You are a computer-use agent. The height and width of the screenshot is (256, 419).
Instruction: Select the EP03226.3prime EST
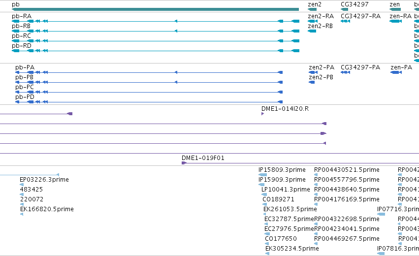(x=22, y=185)
